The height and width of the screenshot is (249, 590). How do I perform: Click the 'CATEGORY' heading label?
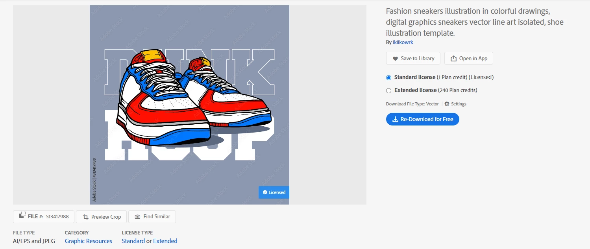point(77,233)
